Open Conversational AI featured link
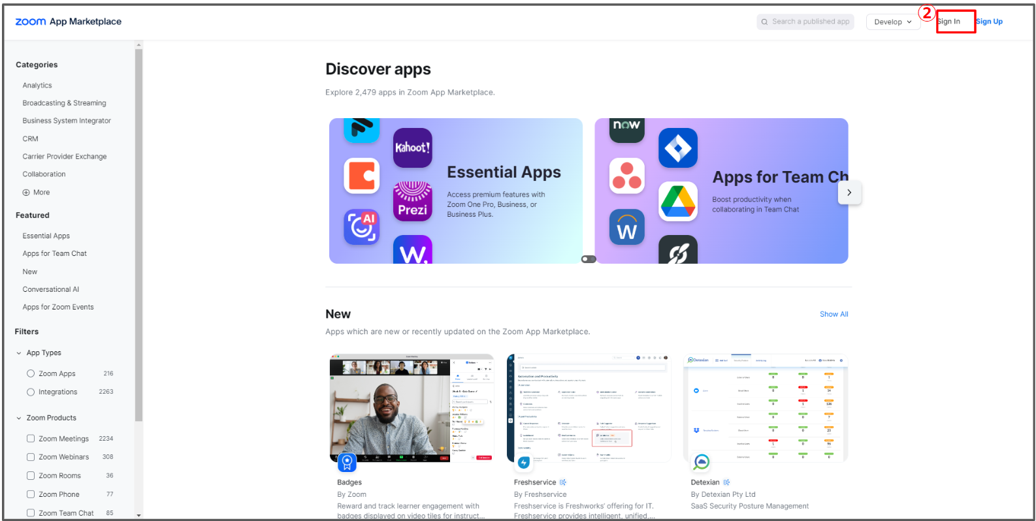Screen dimensions: 1036x521 pos(50,290)
